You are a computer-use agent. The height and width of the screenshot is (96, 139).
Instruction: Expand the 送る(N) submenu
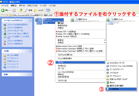(80, 62)
